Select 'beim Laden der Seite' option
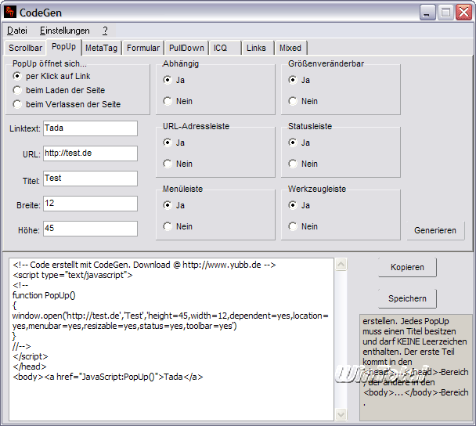The image size is (476, 426). [x=59, y=90]
